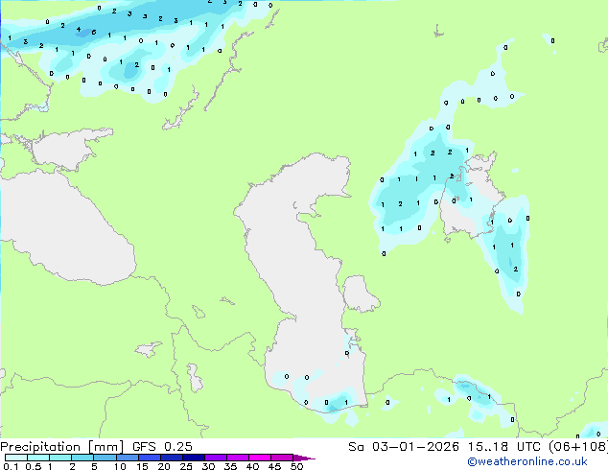Click the legend label '10'

click(x=120, y=466)
